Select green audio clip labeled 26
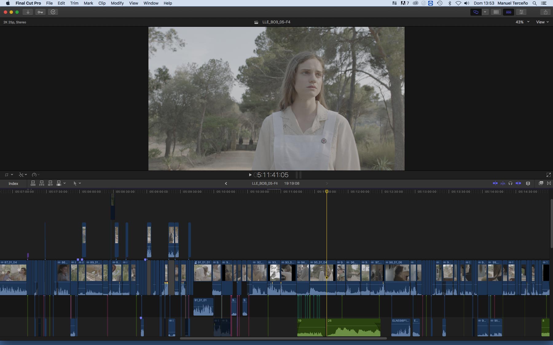This screenshot has height=345, width=553. (353, 328)
